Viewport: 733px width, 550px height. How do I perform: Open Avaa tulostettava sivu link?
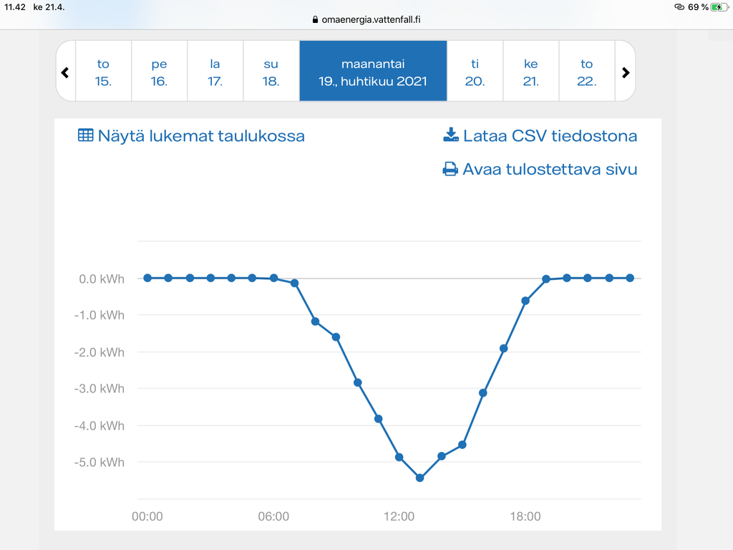549,169
